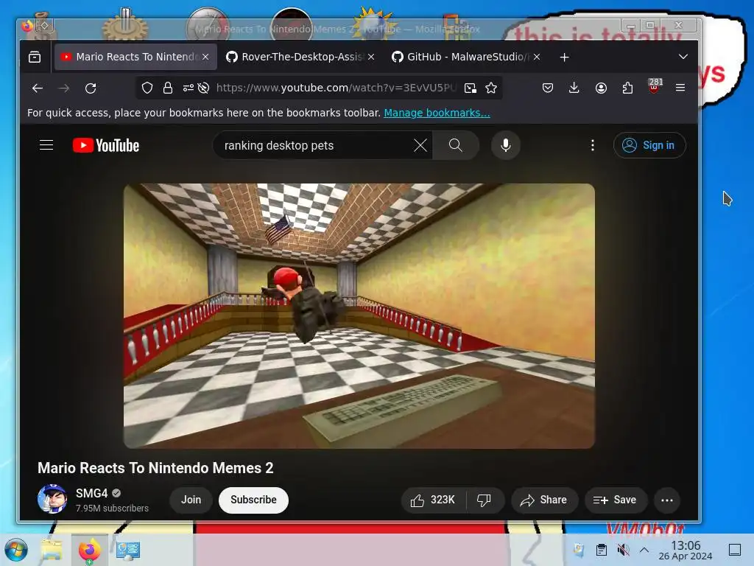Expand hidden system tray icons
754x566 pixels.
(644, 550)
